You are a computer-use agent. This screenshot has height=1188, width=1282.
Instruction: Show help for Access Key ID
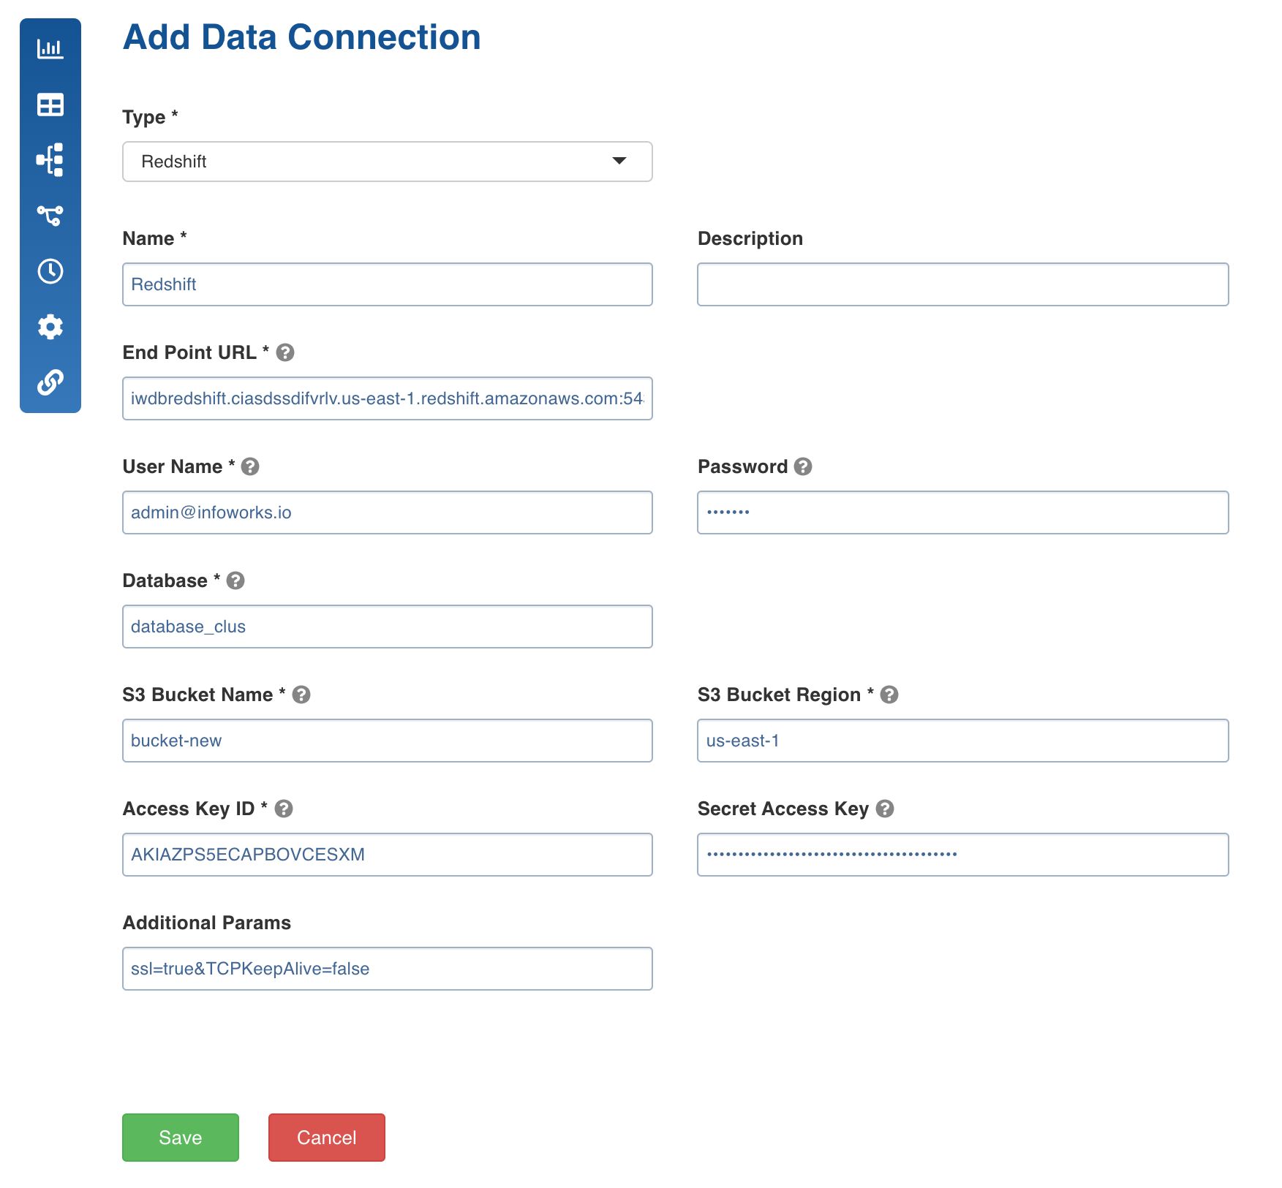[x=284, y=809]
